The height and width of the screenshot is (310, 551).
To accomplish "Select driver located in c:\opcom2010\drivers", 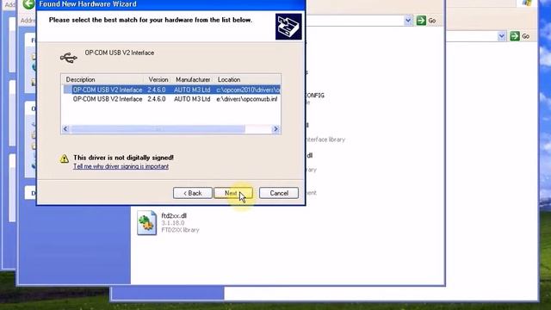I will point(172,90).
